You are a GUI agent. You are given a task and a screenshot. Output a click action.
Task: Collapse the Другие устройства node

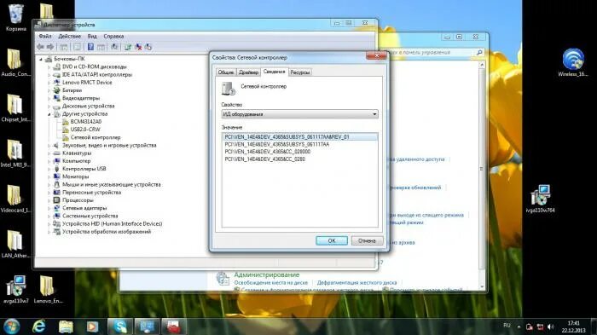[49, 114]
